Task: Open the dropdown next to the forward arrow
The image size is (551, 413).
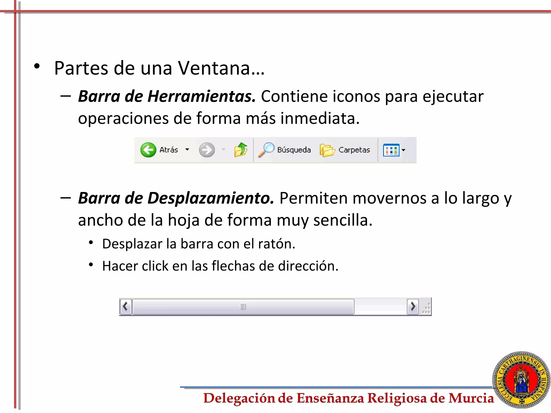Action: pos(223,149)
